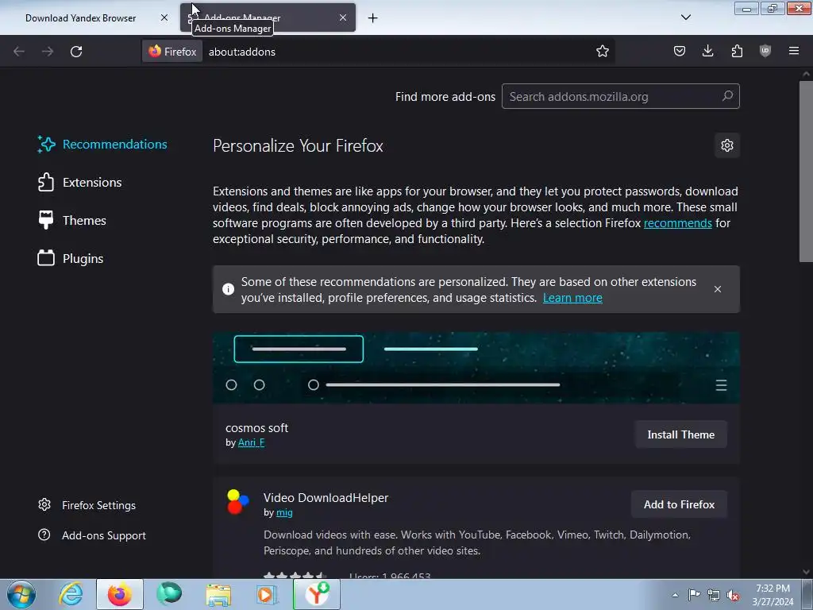The image size is (813, 610).
Task: Click the taskbar clock 7:32 PM
Action: pos(773,595)
